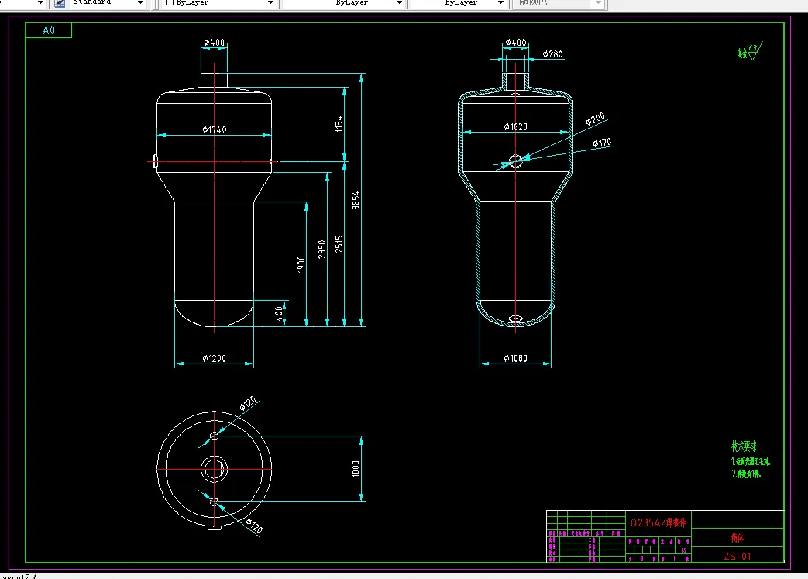Select the ø170 leader dimension

coord(602,143)
